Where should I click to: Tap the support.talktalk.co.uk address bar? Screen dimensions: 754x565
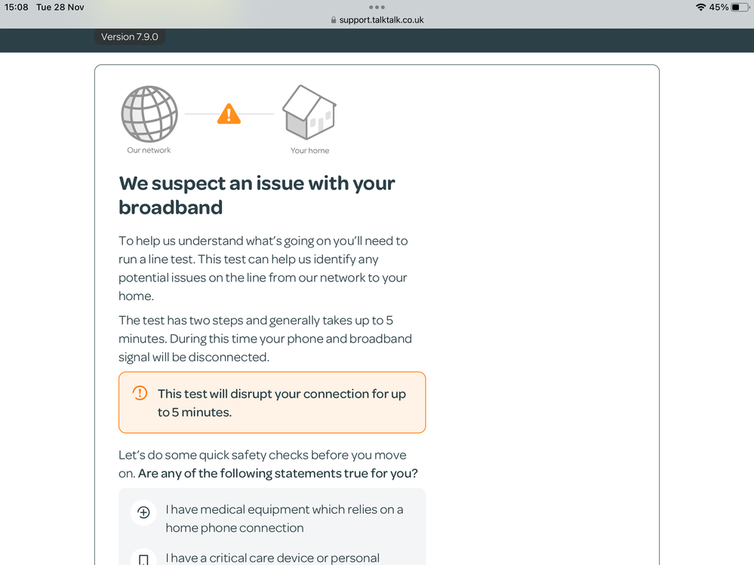coord(381,20)
